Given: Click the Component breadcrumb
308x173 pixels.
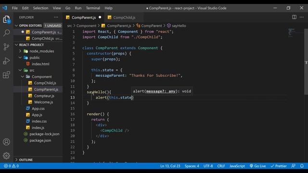Looking at the screenshot, I should [x=86, y=25].
